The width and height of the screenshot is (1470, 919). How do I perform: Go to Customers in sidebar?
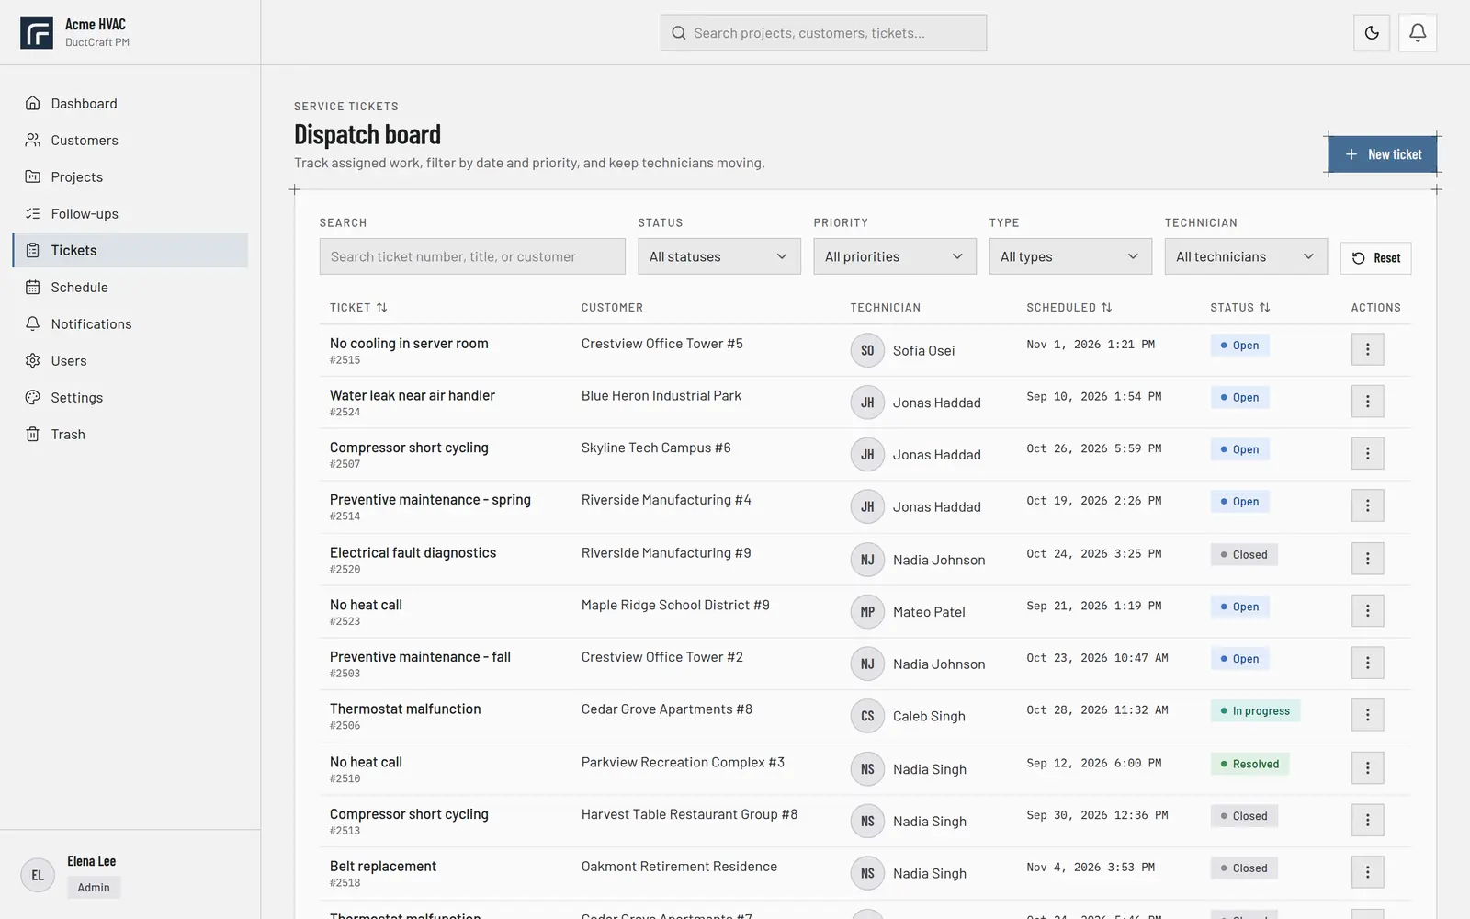point(130,140)
